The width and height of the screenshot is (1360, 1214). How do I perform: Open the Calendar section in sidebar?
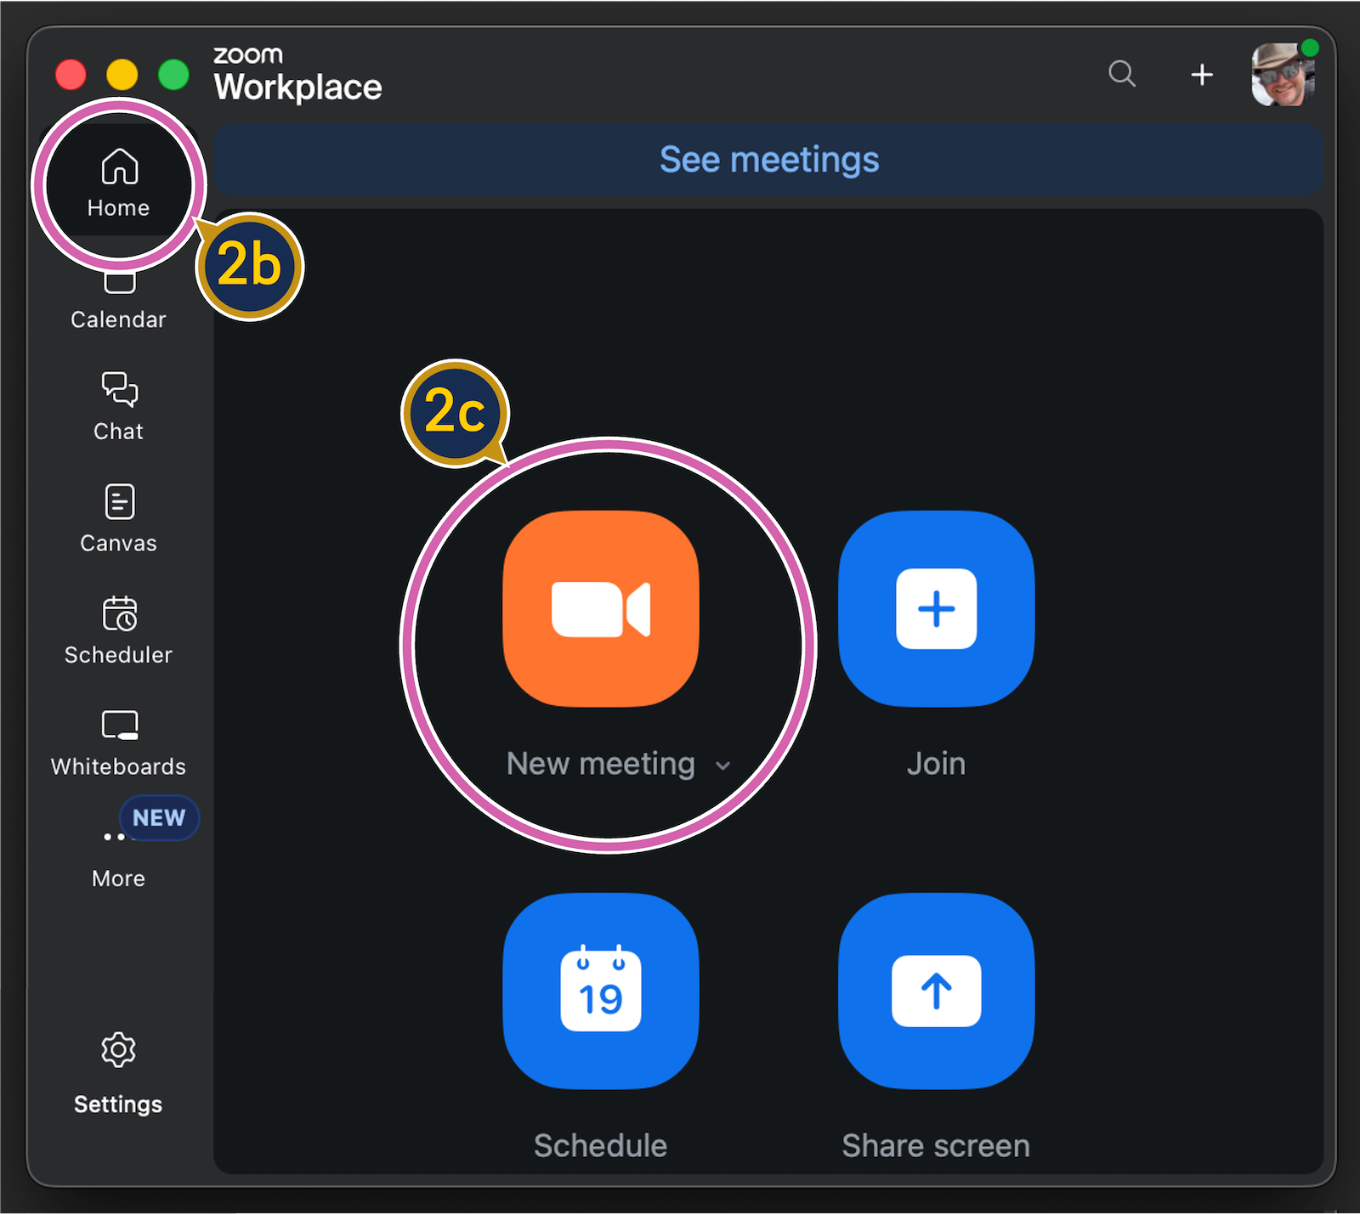pos(118,300)
